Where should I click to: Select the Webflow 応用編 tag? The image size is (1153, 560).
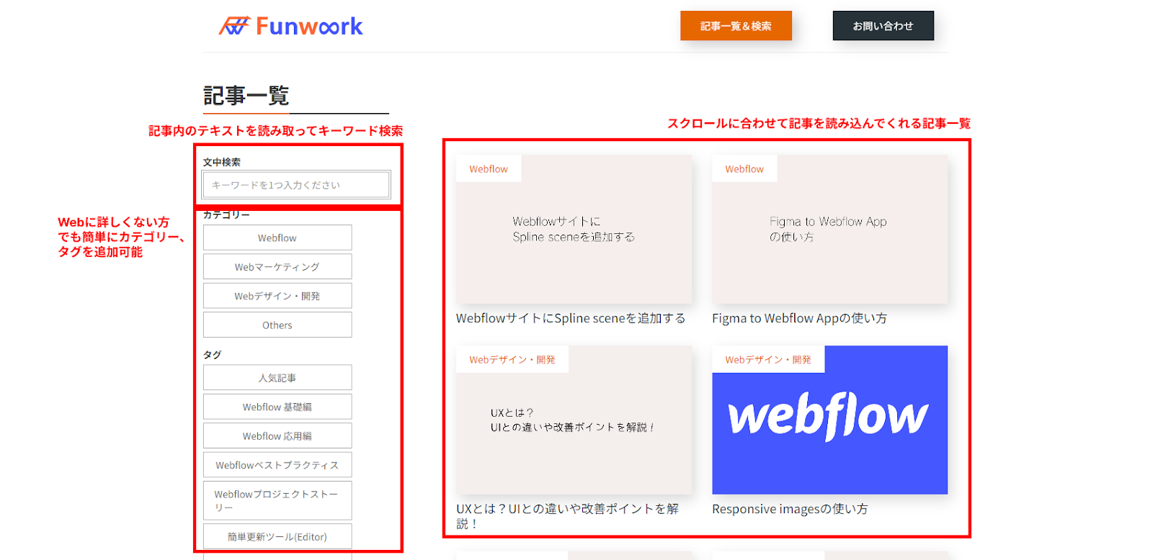(x=277, y=435)
